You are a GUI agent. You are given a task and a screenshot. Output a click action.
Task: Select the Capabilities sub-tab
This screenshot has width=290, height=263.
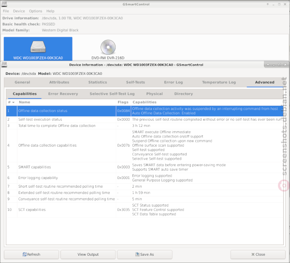pyautogui.click(x=25, y=94)
